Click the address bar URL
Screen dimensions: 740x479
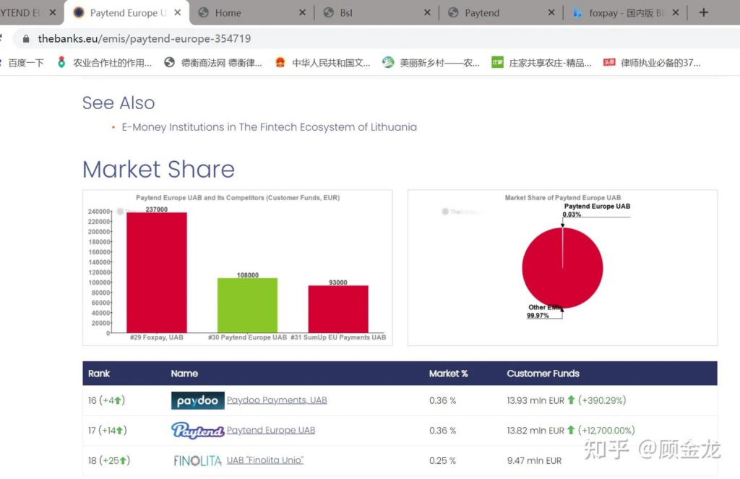click(x=144, y=39)
